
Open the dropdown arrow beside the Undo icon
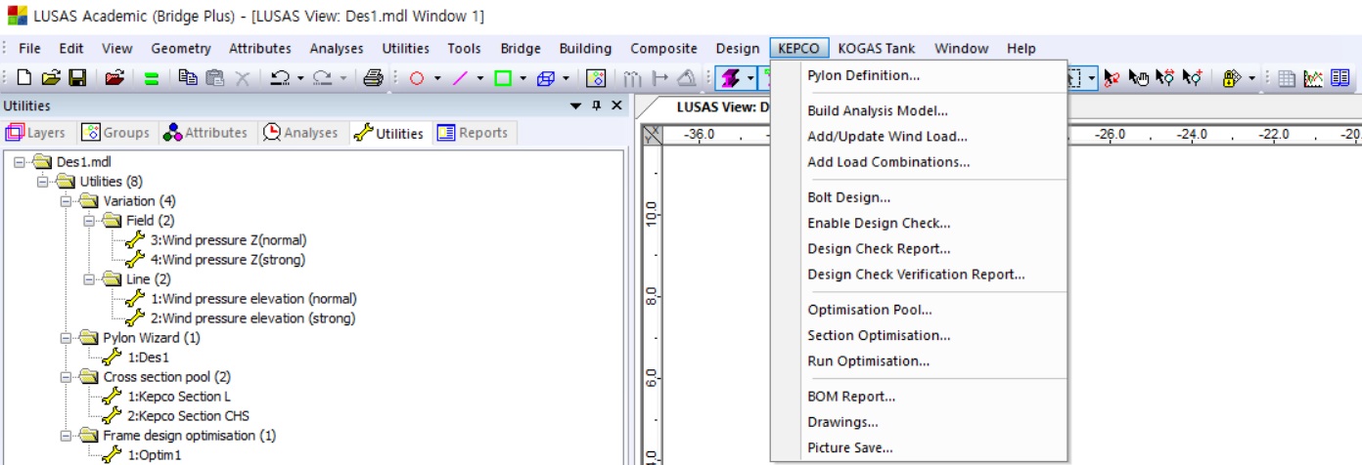coord(299,78)
